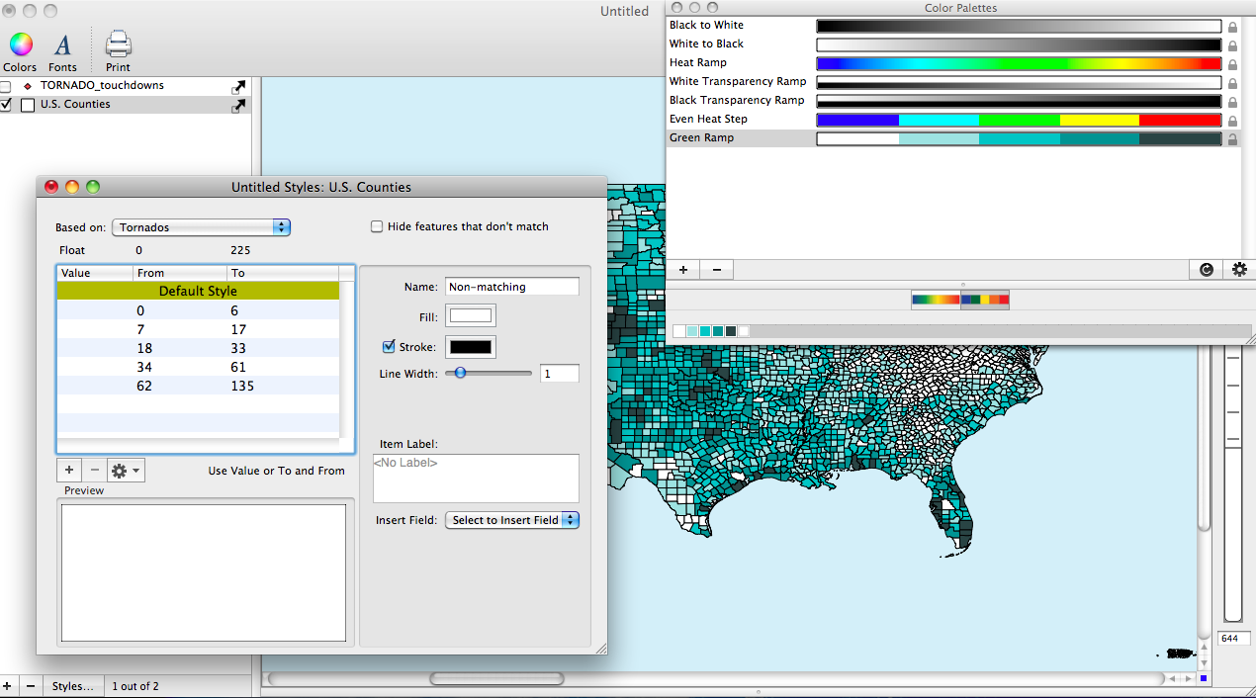Open the style rules gear dropdown menu
Screen dimensions: 1256x698
(127, 471)
